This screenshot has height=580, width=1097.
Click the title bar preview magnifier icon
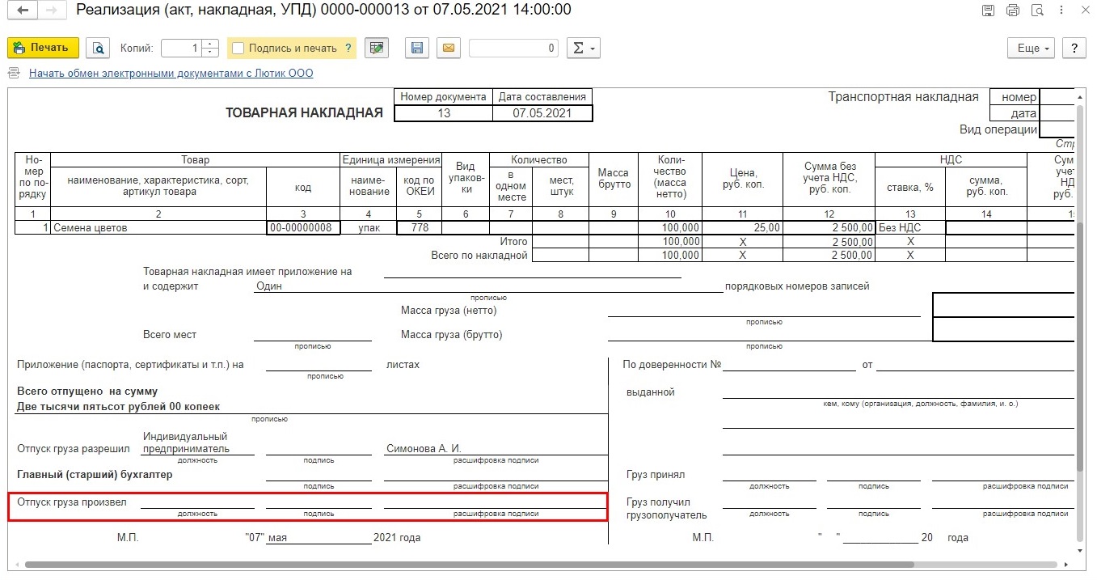1038,11
